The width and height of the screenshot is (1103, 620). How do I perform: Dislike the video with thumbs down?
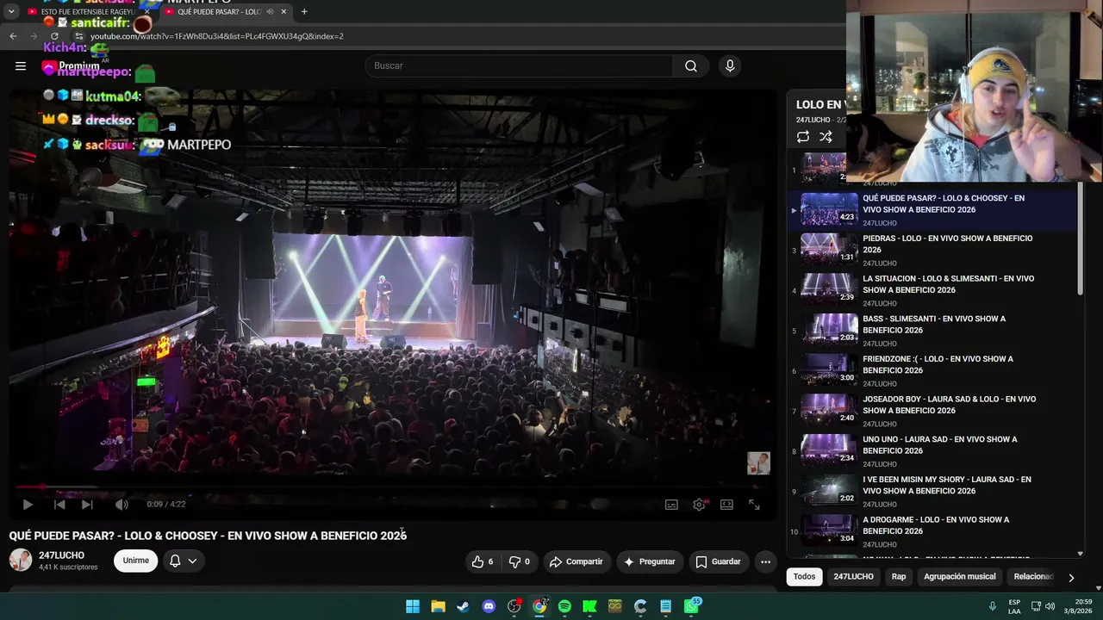tap(520, 561)
